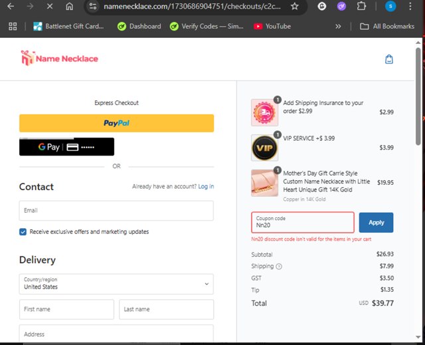
Task: Focus the Email input field
Action: coord(117,211)
